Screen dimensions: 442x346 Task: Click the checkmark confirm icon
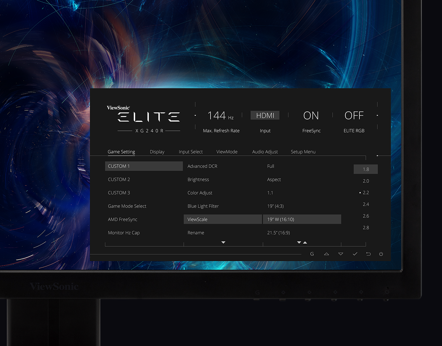(x=355, y=254)
